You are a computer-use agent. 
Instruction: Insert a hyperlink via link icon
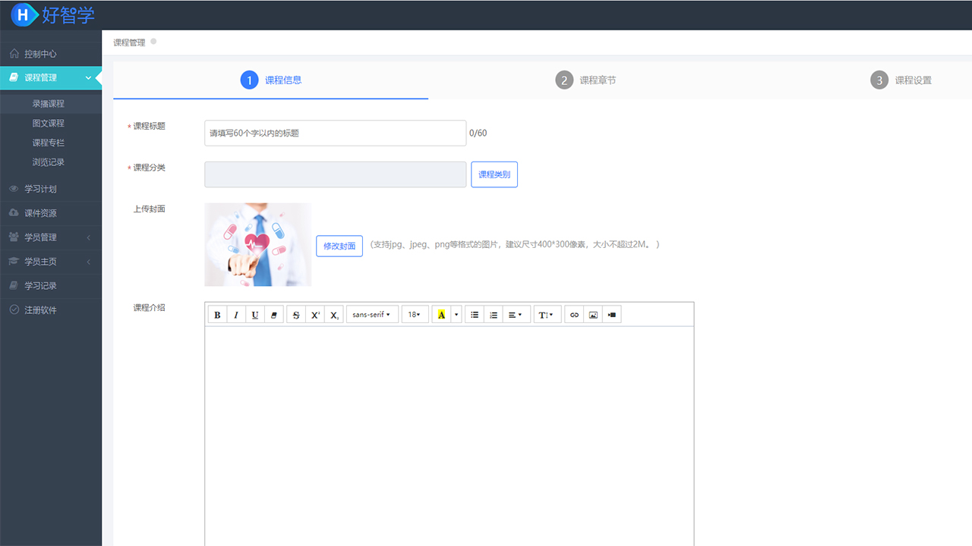point(574,315)
